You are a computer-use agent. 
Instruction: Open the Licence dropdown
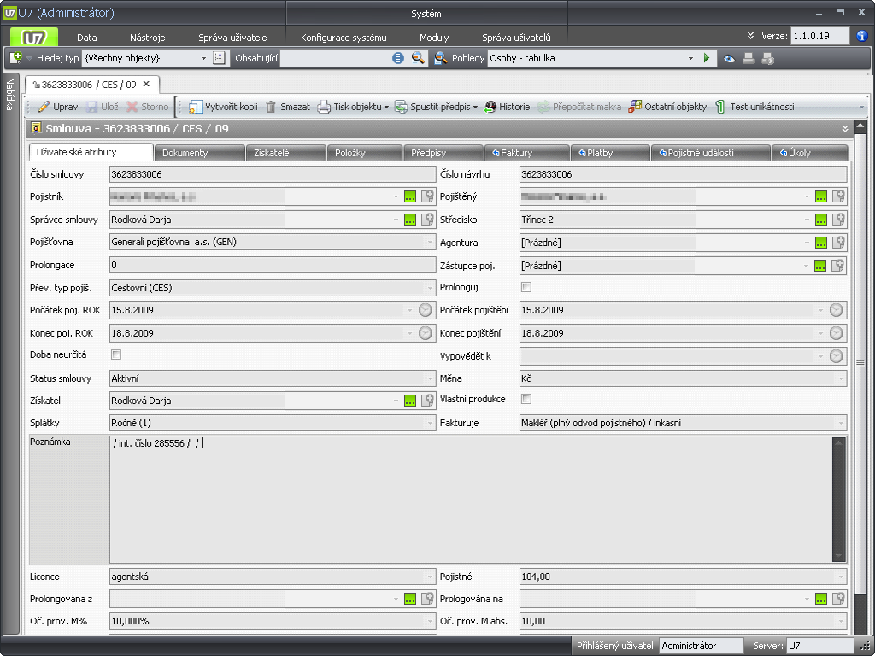430,577
